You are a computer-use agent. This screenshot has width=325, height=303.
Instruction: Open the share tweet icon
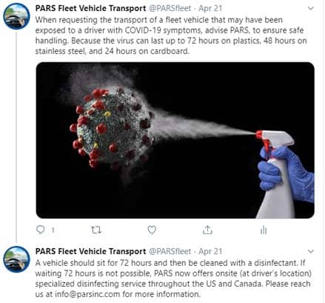207,230
